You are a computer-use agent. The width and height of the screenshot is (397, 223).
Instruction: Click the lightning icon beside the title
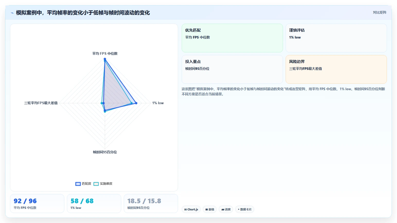(12, 13)
